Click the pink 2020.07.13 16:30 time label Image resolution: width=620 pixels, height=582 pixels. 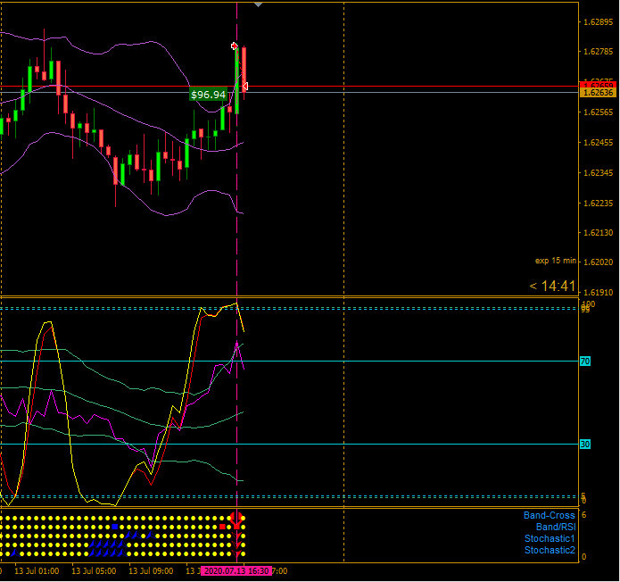click(236, 571)
